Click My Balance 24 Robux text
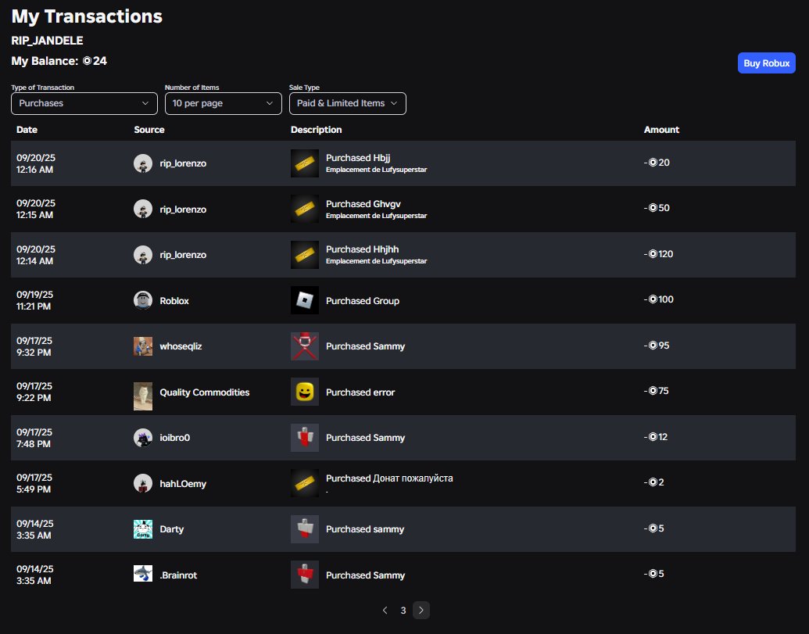 click(x=59, y=61)
